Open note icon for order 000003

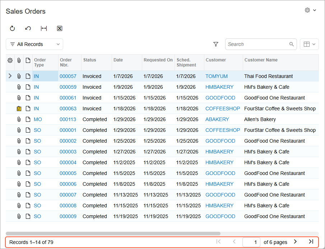point(28,152)
